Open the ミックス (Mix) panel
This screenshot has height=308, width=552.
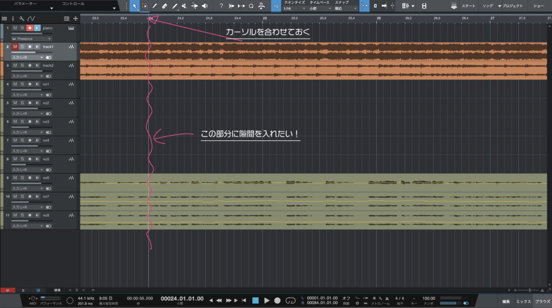coord(522,302)
